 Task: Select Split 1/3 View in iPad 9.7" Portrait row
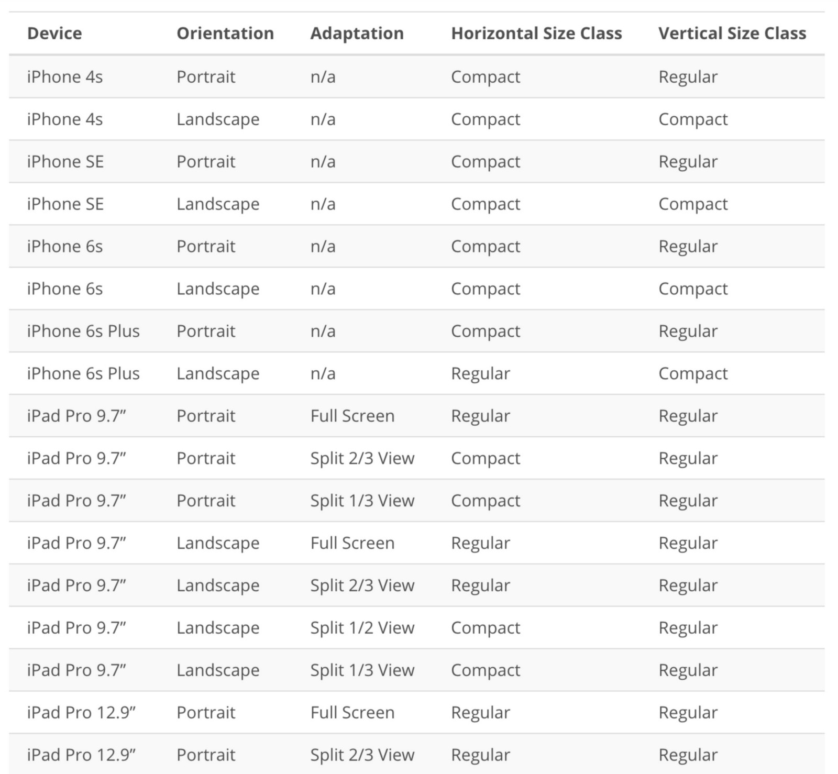(x=362, y=501)
